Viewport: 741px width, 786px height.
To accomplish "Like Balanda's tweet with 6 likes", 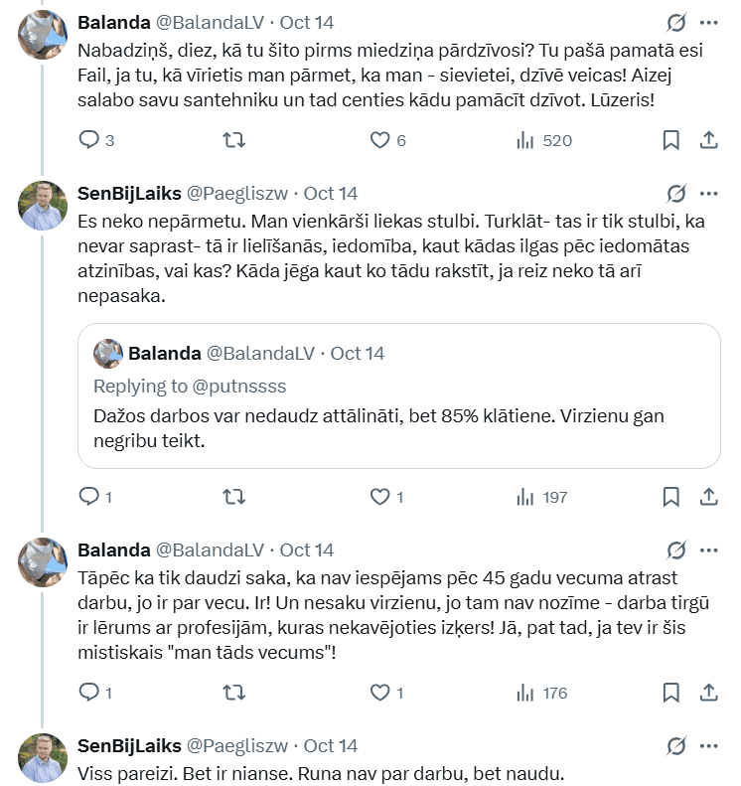I will (379, 140).
